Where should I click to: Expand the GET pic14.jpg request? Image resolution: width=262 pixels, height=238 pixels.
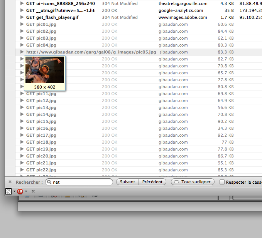22,114
